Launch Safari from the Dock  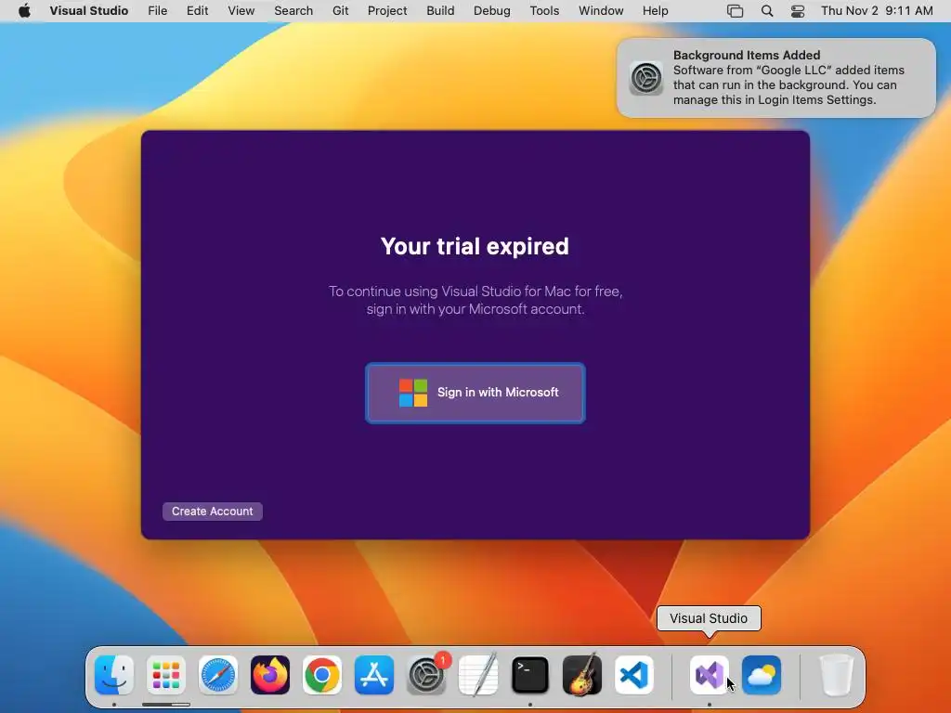[218, 675]
